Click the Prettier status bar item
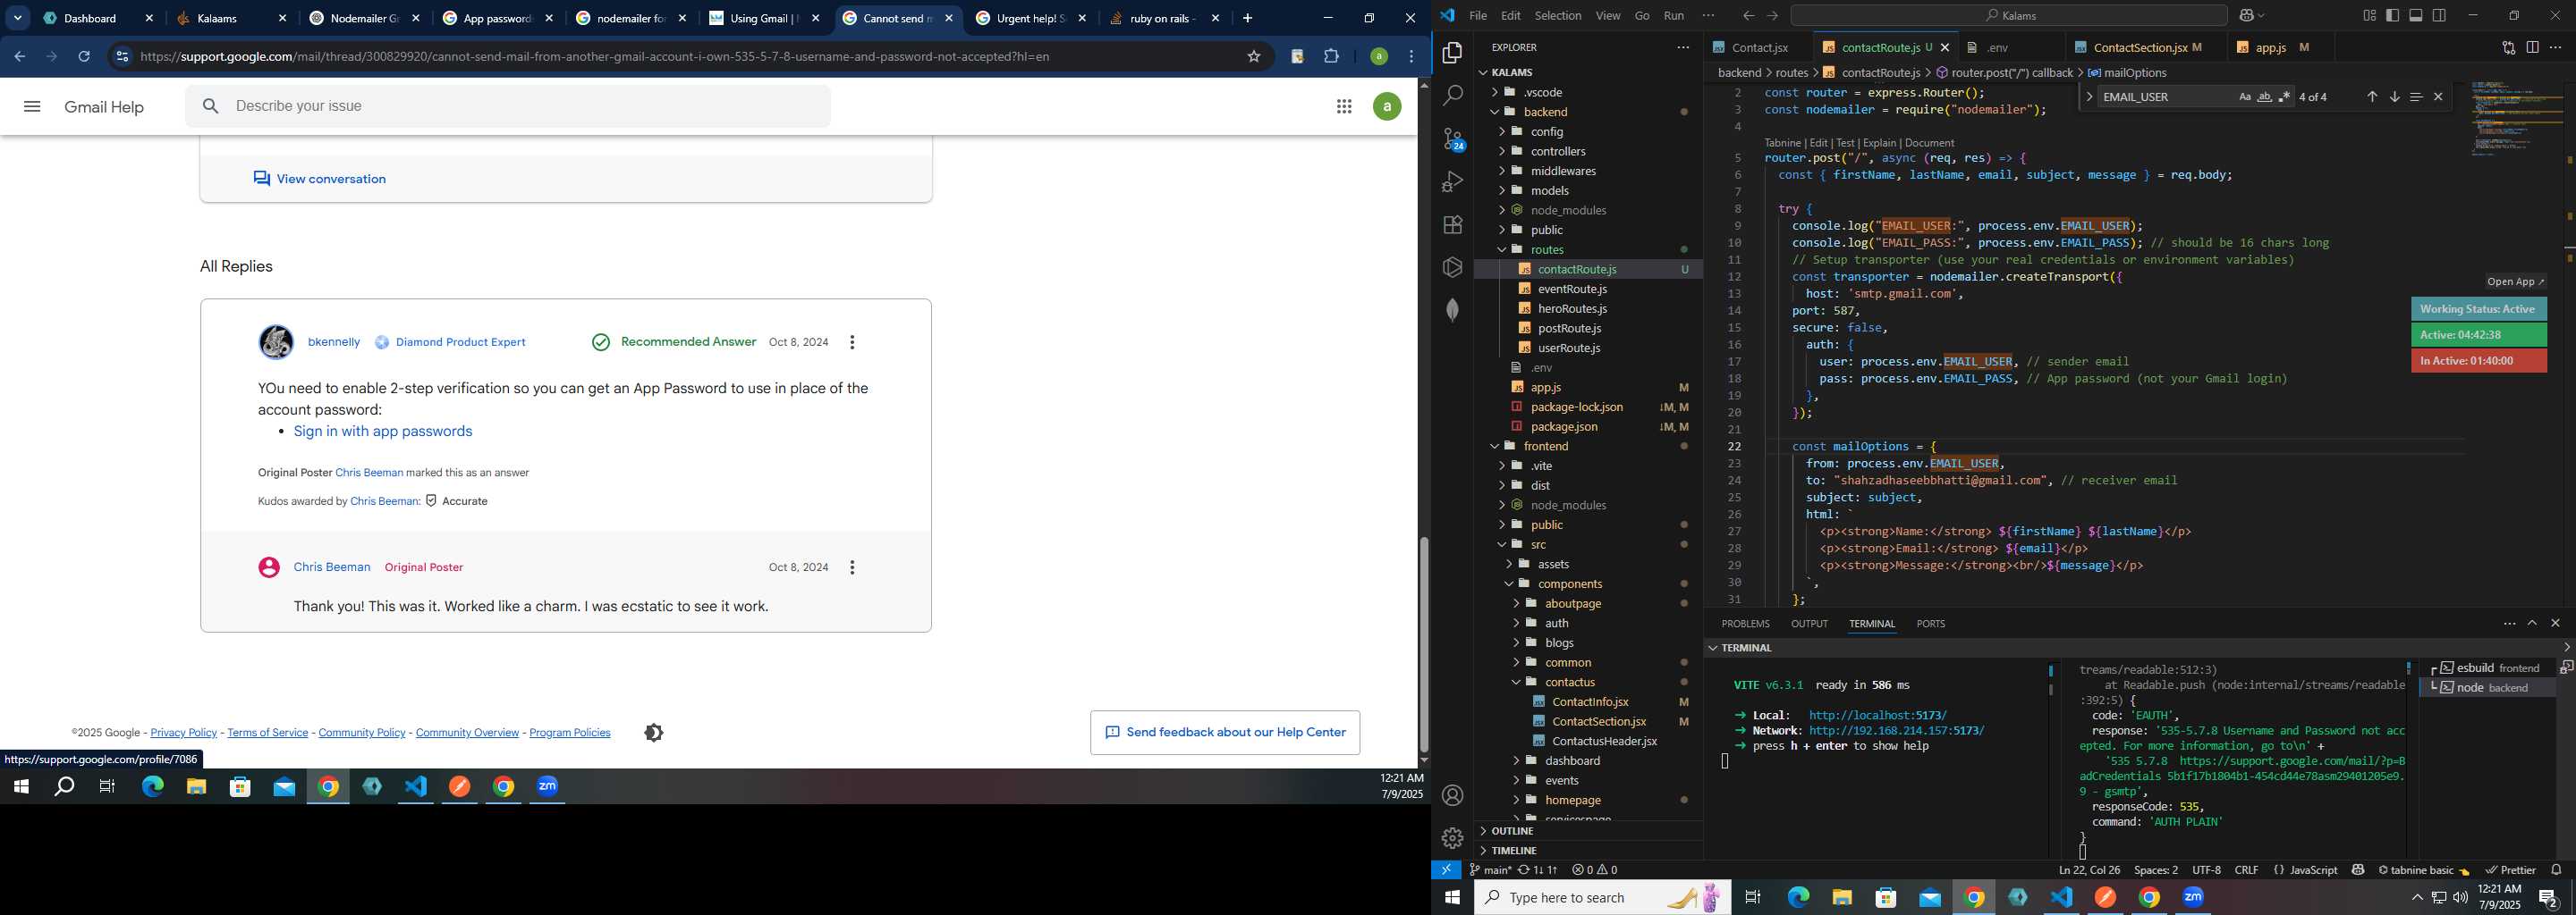2576x915 pixels. 2510,870
